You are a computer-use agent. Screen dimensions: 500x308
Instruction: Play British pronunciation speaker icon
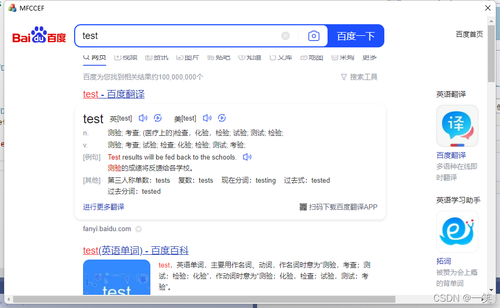[143, 118]
